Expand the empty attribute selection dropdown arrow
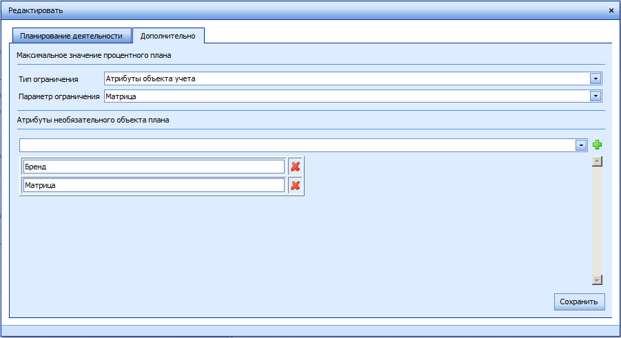 coord(581,145)
